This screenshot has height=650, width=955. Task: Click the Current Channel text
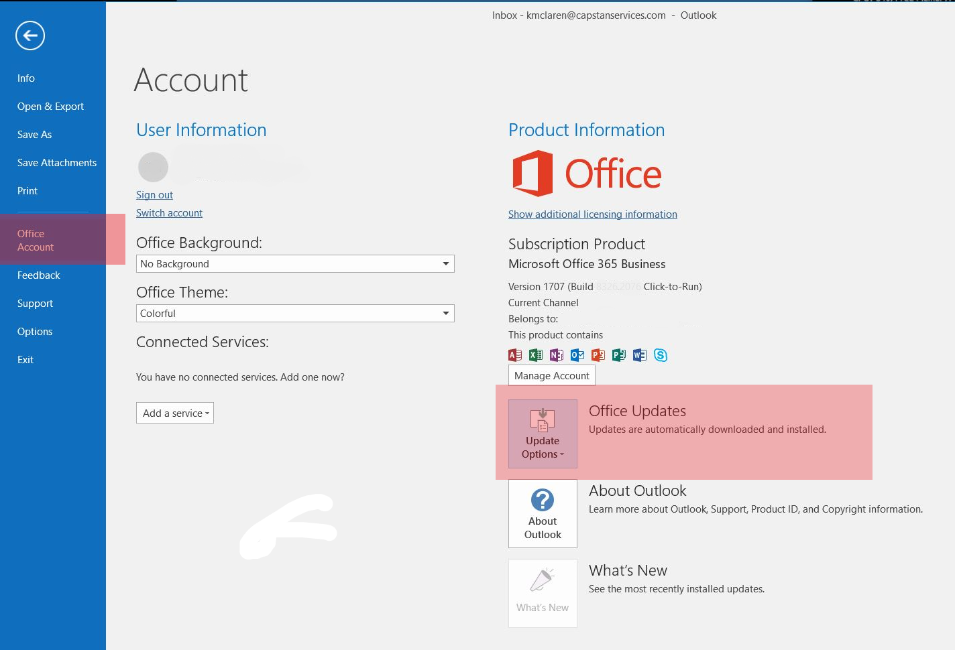coord(543,303)
